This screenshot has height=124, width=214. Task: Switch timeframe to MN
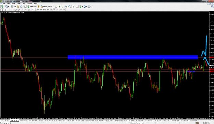(64, 10)
